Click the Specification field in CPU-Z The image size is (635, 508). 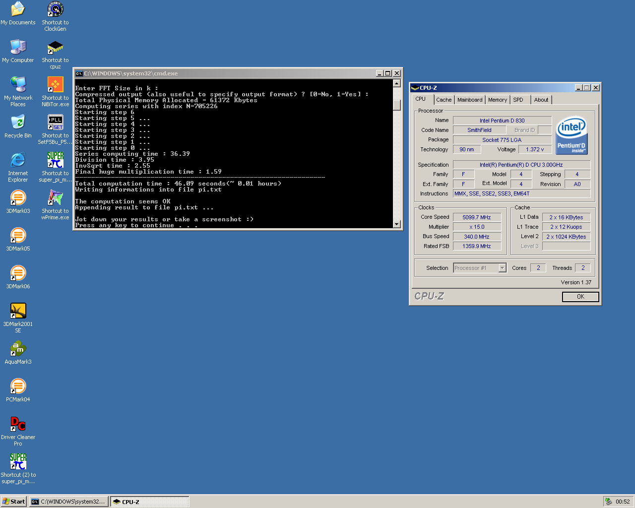tap(521, 165)
